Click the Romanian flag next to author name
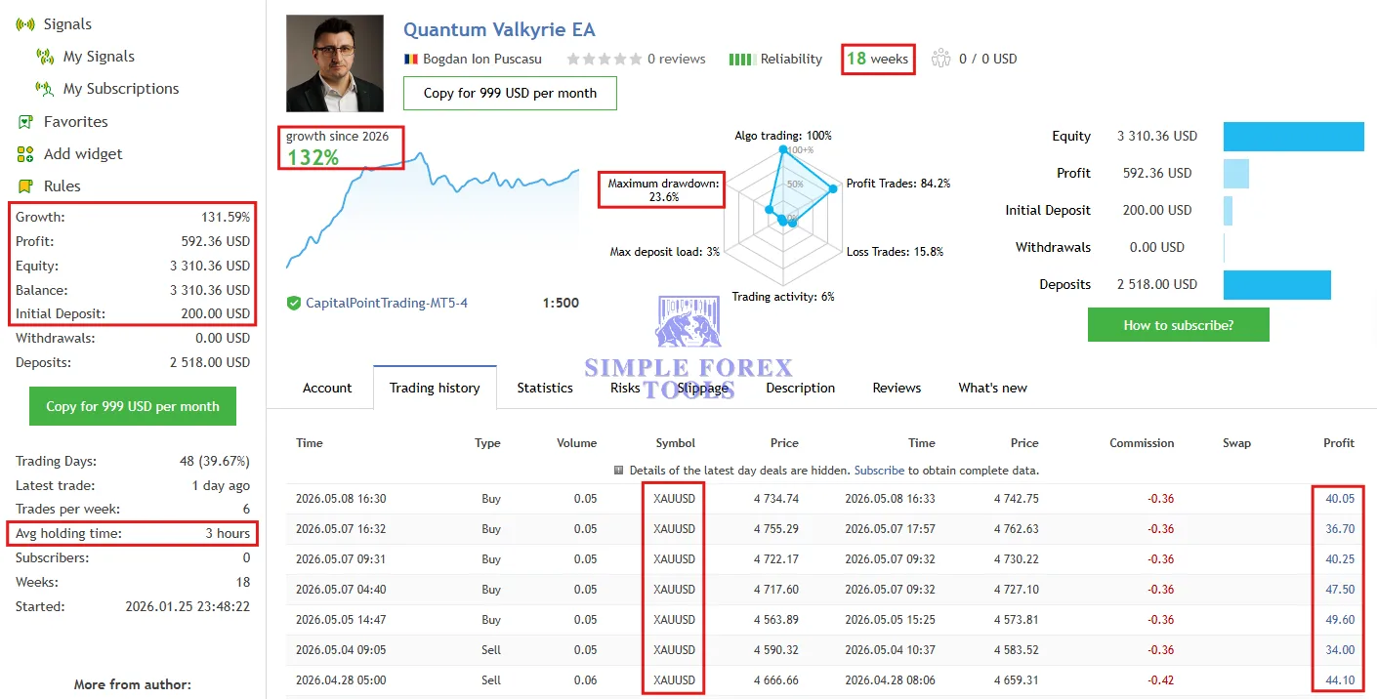 411,59
